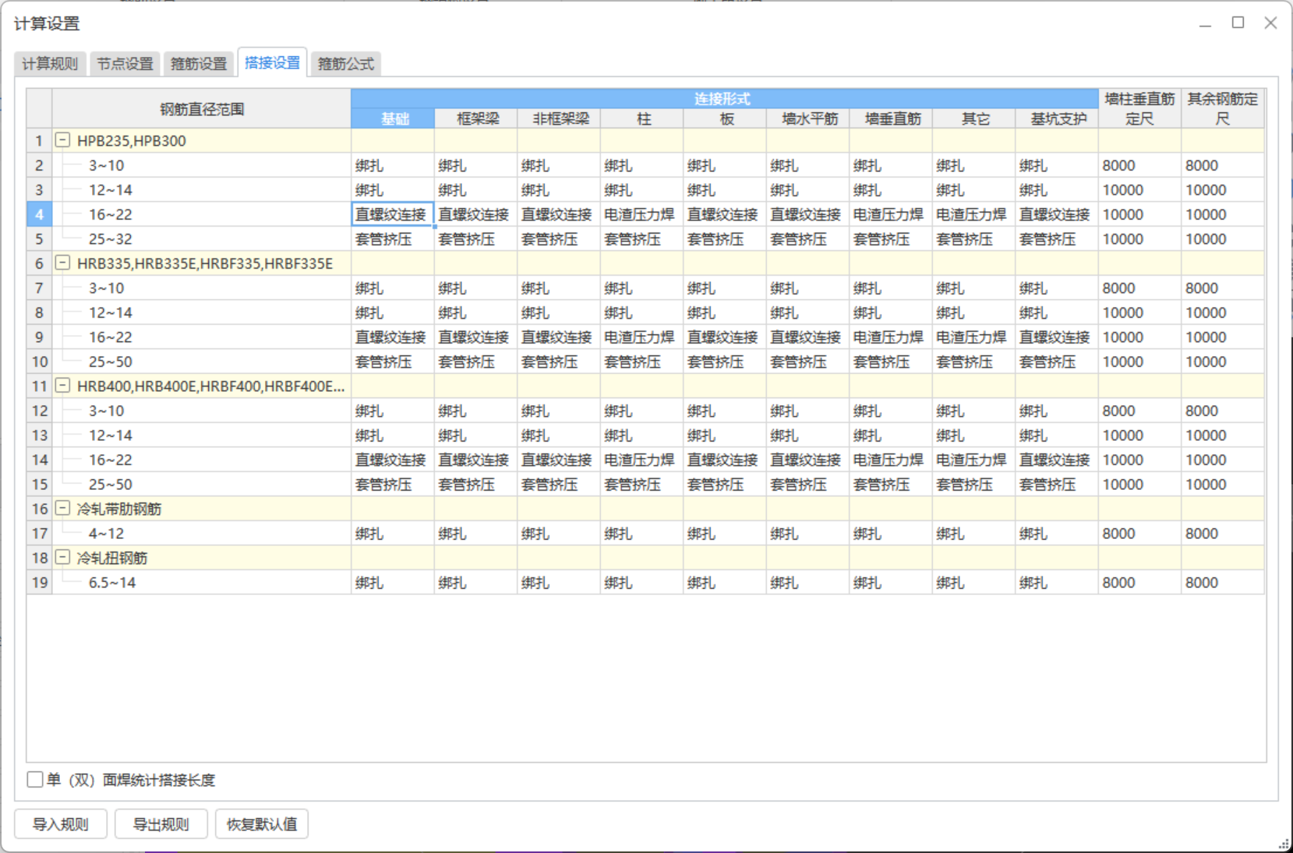Collapse the 冷轧带肋钢筋 group
The image size is (1293, 853).
(x=63, y=509)
